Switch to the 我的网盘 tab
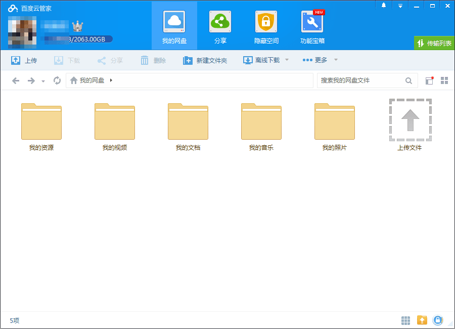The height and width of the screenshot is (329, 455). [174, 25]
